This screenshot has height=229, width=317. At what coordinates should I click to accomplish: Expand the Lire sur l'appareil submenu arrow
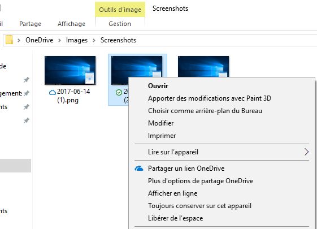(306, 152)
